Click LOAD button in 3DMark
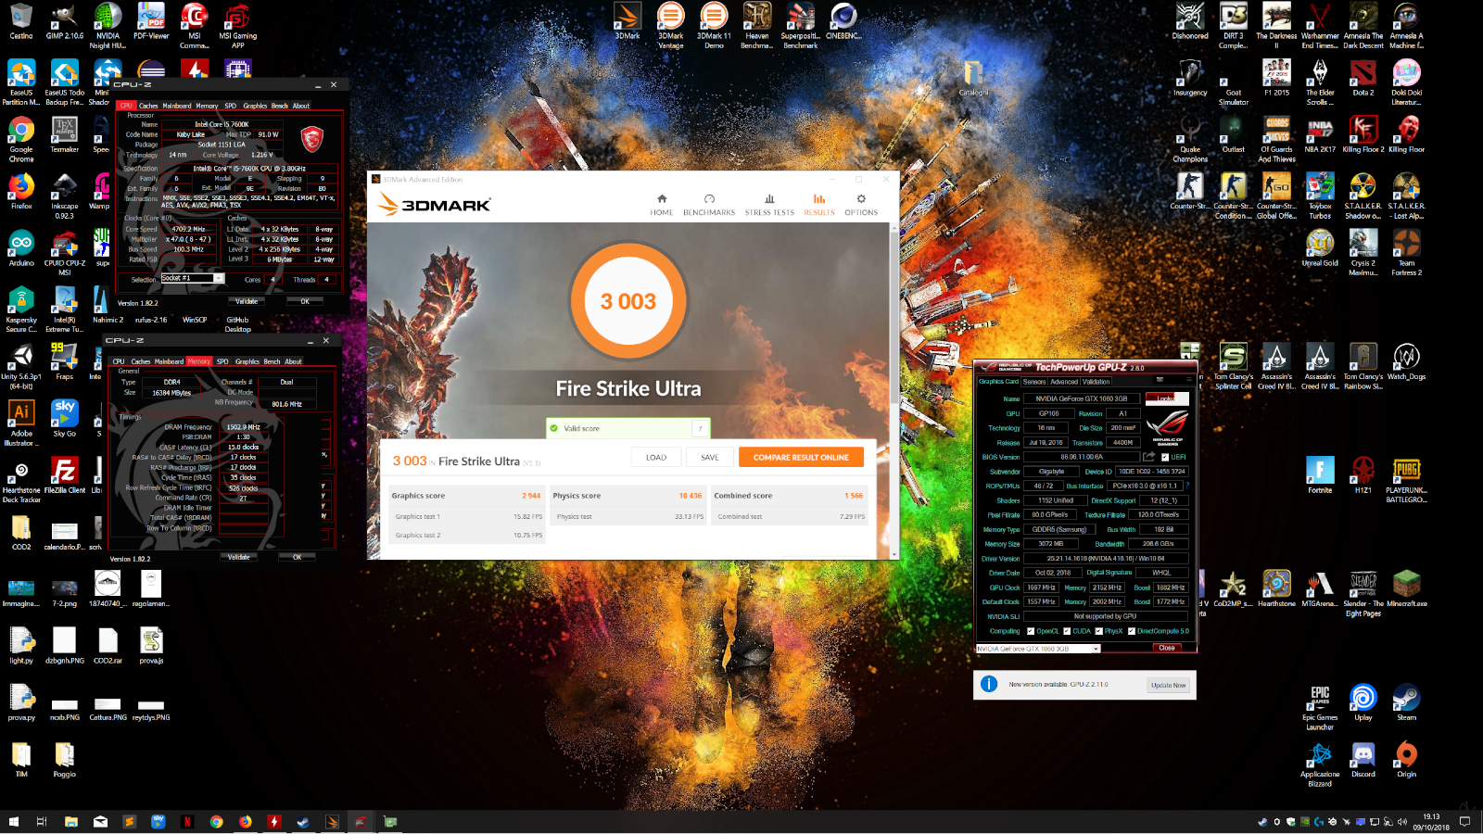Screen dimensions: 1483x834 656,457
